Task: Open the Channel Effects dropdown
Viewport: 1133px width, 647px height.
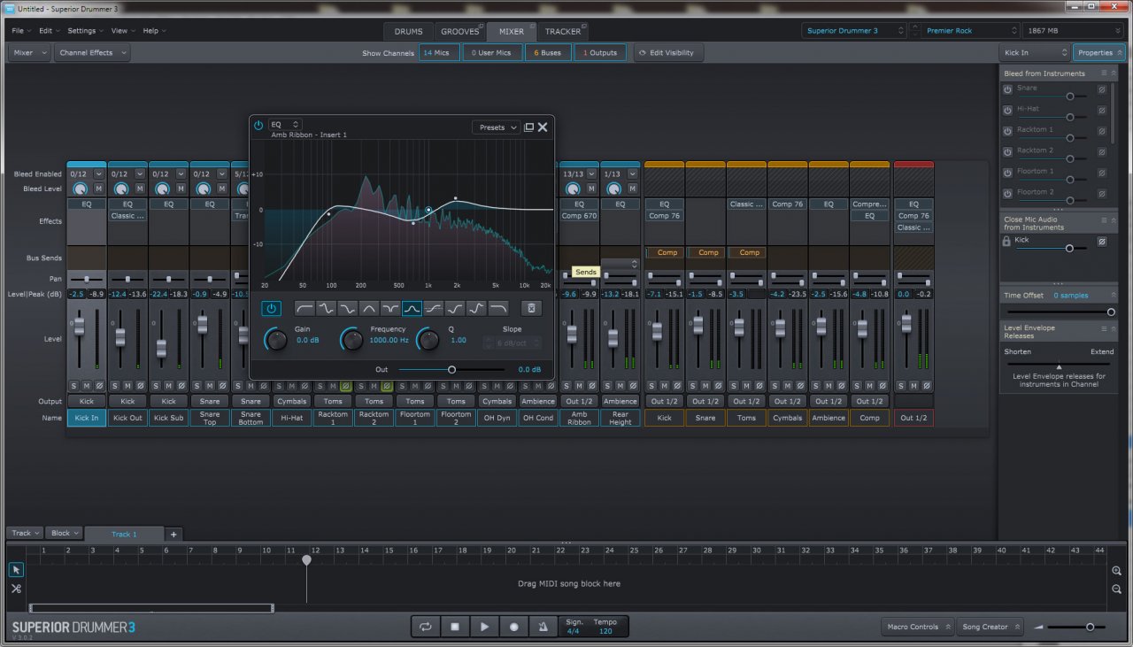Action: coord(92,53)
